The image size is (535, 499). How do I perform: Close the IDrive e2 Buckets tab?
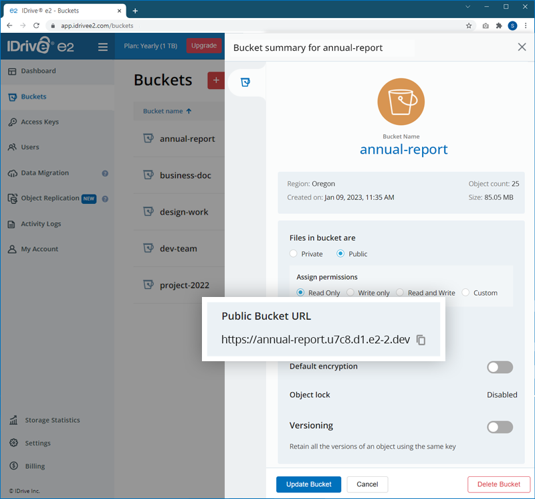pyautogui.click(x=119, y=11)
